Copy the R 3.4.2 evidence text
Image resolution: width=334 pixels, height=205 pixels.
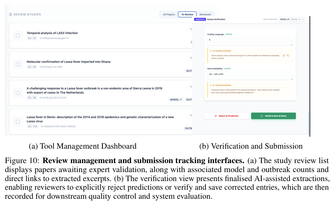tap(288, 56)
